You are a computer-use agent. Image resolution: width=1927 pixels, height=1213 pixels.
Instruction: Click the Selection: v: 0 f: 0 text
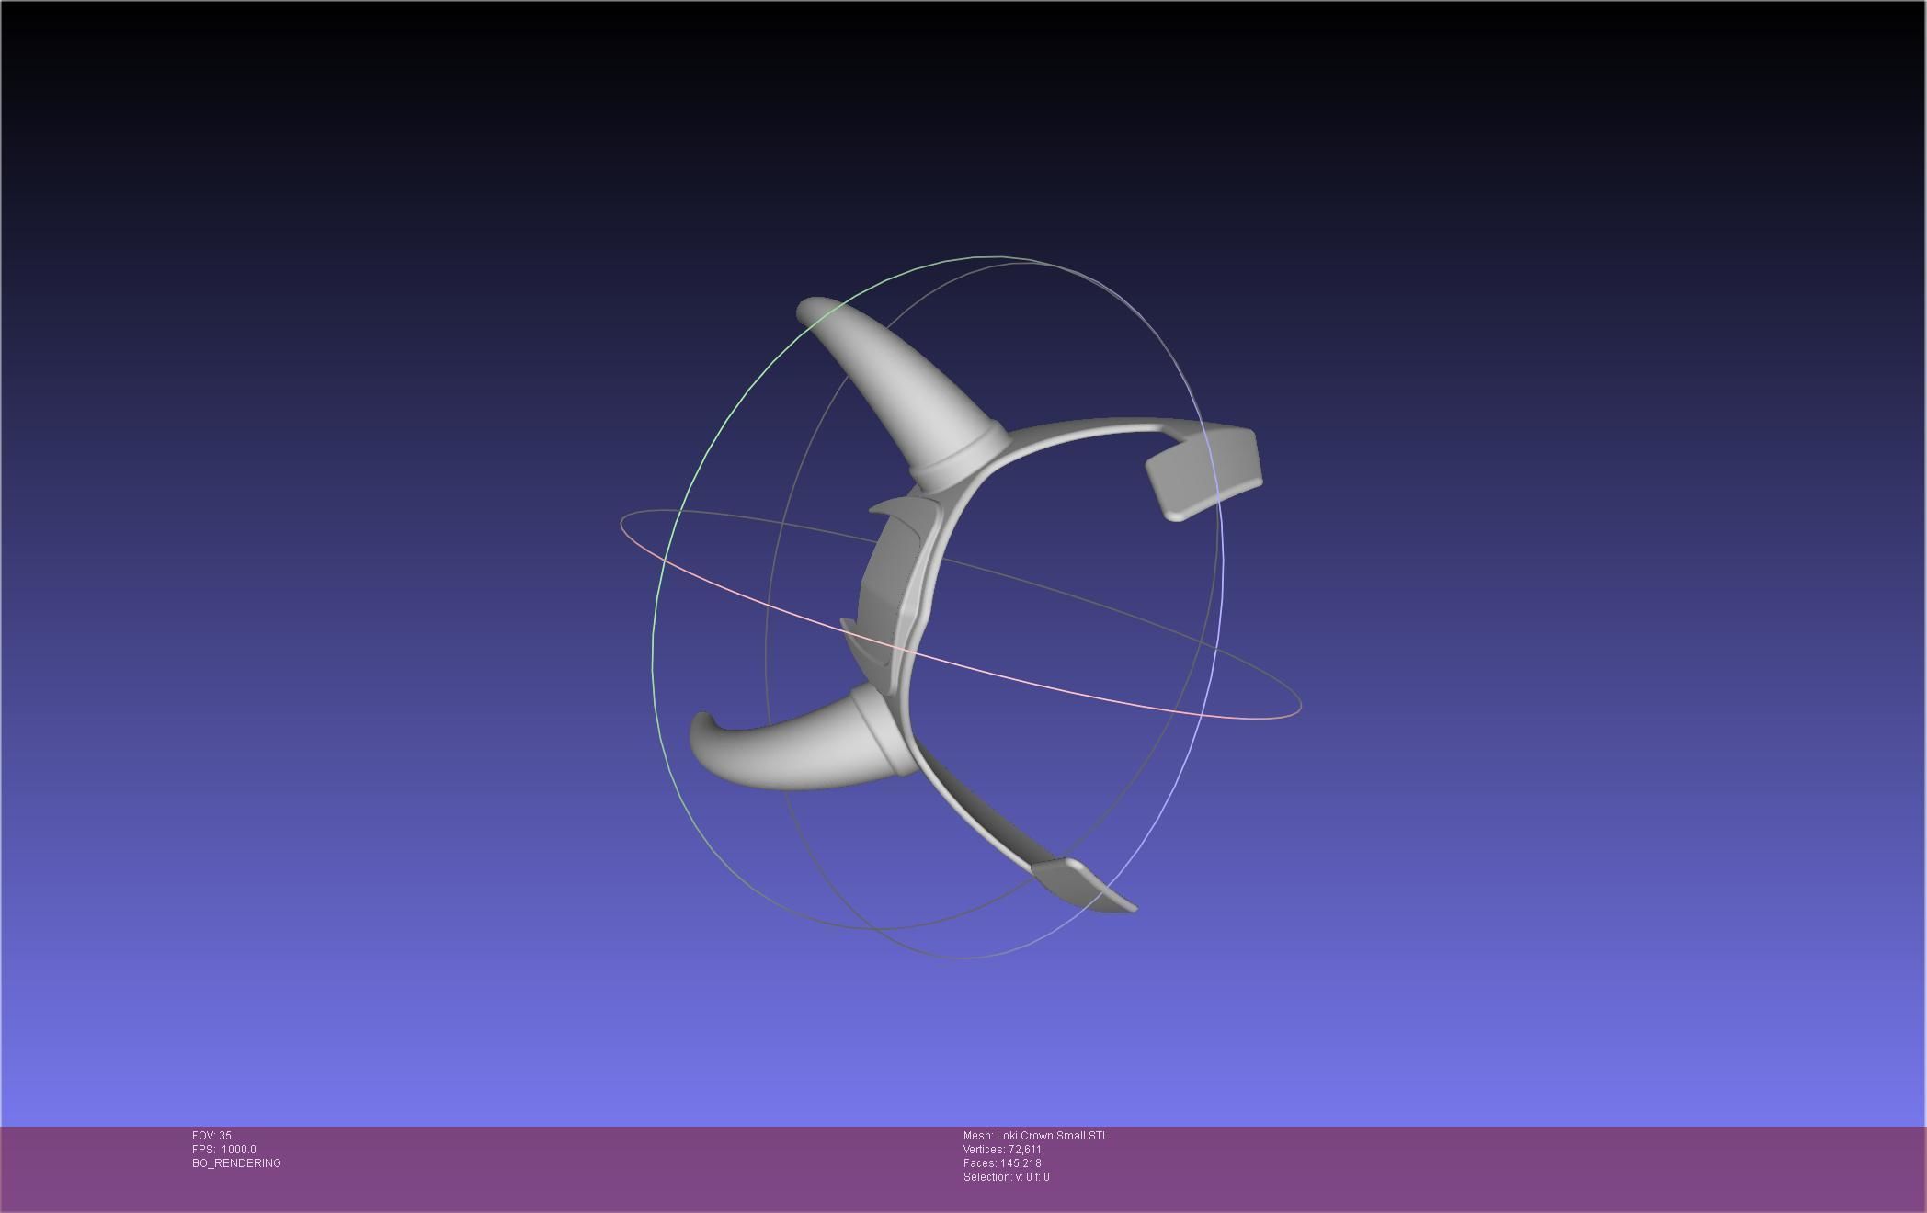point(1006,1177)
